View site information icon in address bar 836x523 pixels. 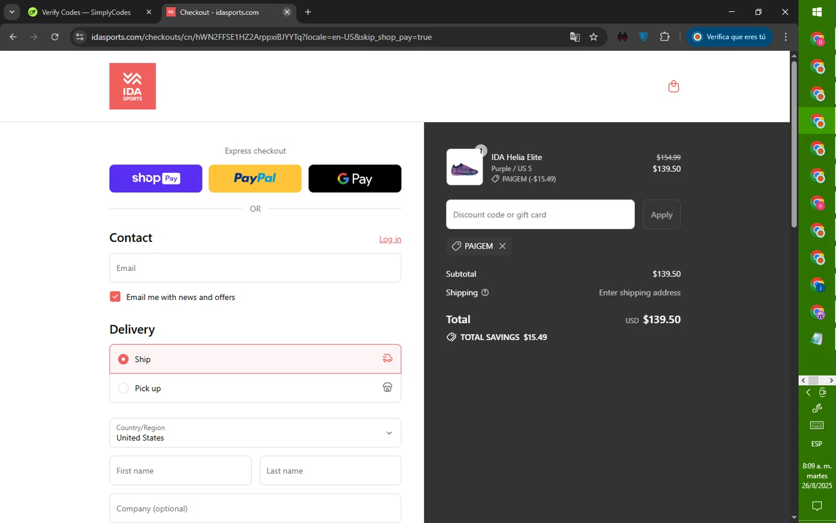pyautogui.click(x=80, y=37)
